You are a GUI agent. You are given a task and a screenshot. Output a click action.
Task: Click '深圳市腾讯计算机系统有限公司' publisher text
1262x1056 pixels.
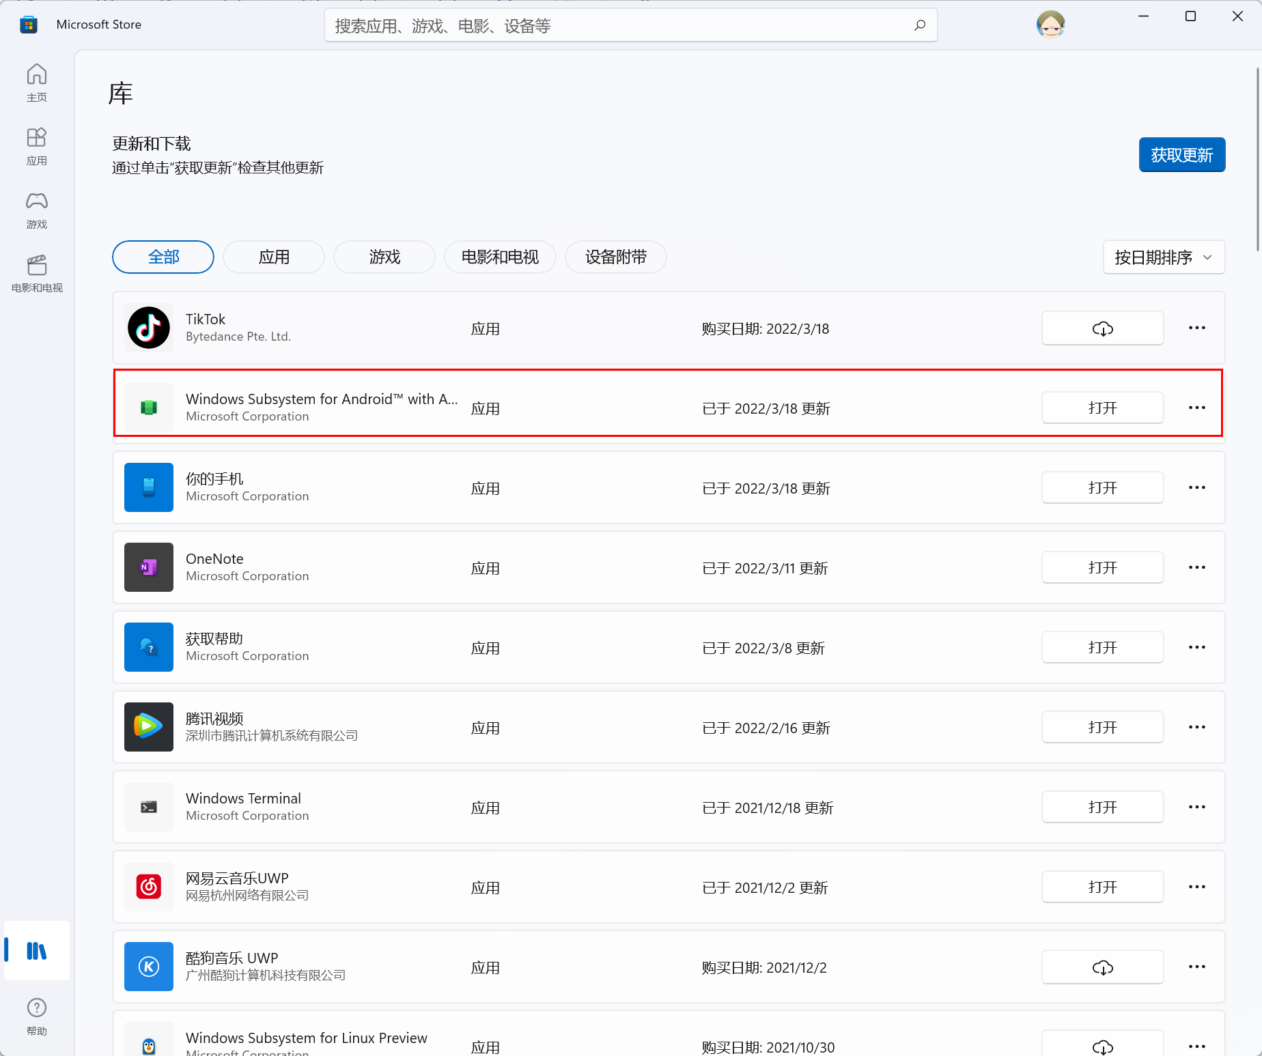click(272, 736)
